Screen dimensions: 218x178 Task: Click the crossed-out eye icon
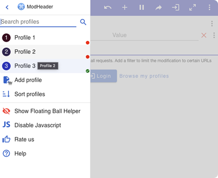pyautogui.click(x=6, y=111)
